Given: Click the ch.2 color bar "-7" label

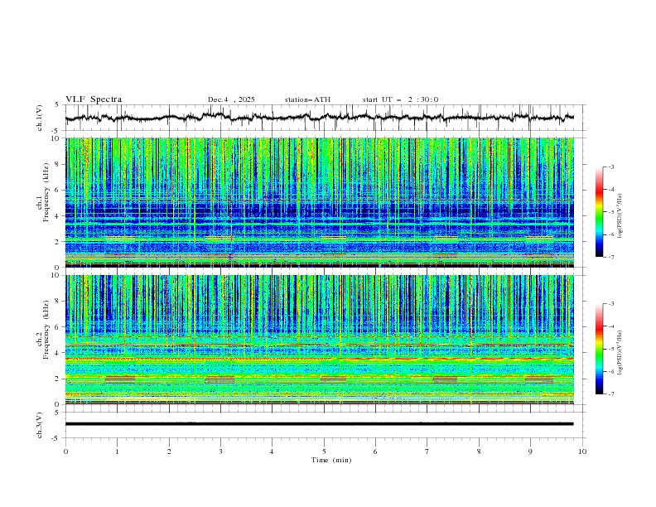Looking at the screenshot, I should click(x=611, y=394).
